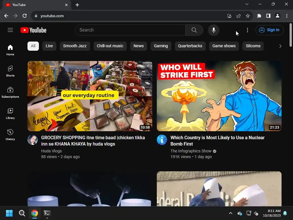Install YouTube app icon in address bar
Screen dimensions: 293x220
click(x=229, y=16)
